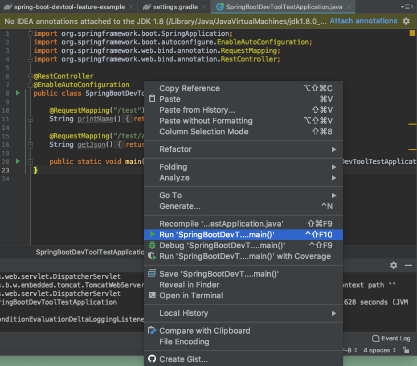
Task: Choose Reveal in Finder
Action: [x=243, y=285]
